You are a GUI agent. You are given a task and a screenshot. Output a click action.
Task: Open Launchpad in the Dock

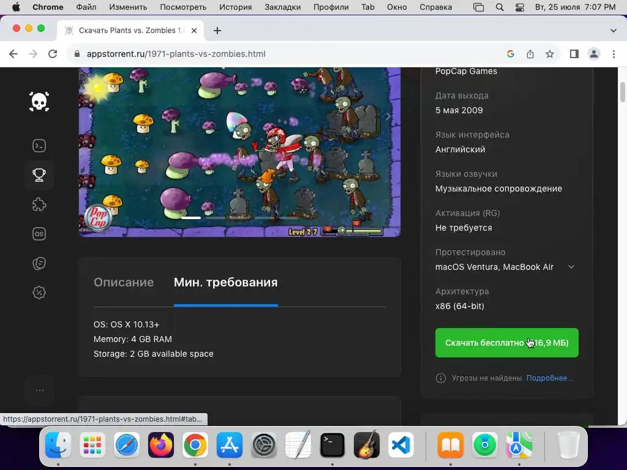(92, 445)
